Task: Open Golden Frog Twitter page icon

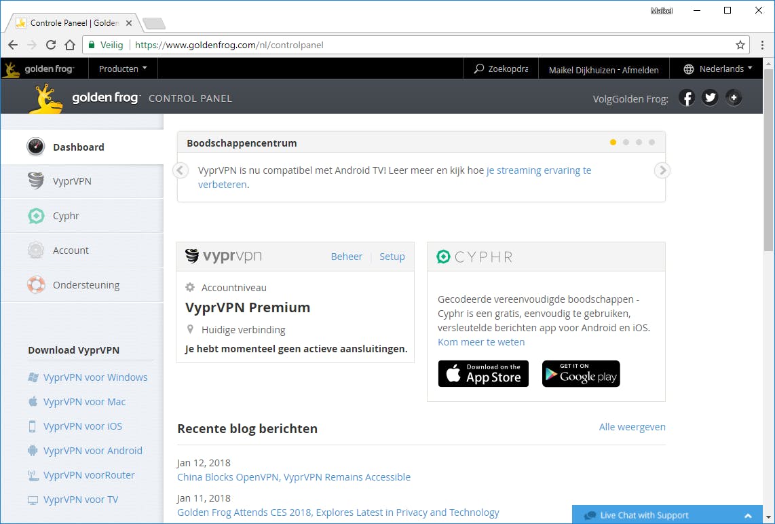Action: tap(710, 98)
